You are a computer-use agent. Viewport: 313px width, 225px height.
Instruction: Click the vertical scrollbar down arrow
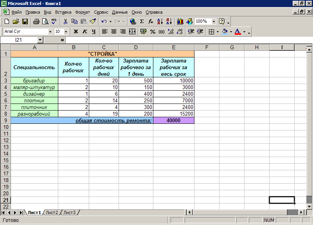pyautogui.click(x=309, y=207)
